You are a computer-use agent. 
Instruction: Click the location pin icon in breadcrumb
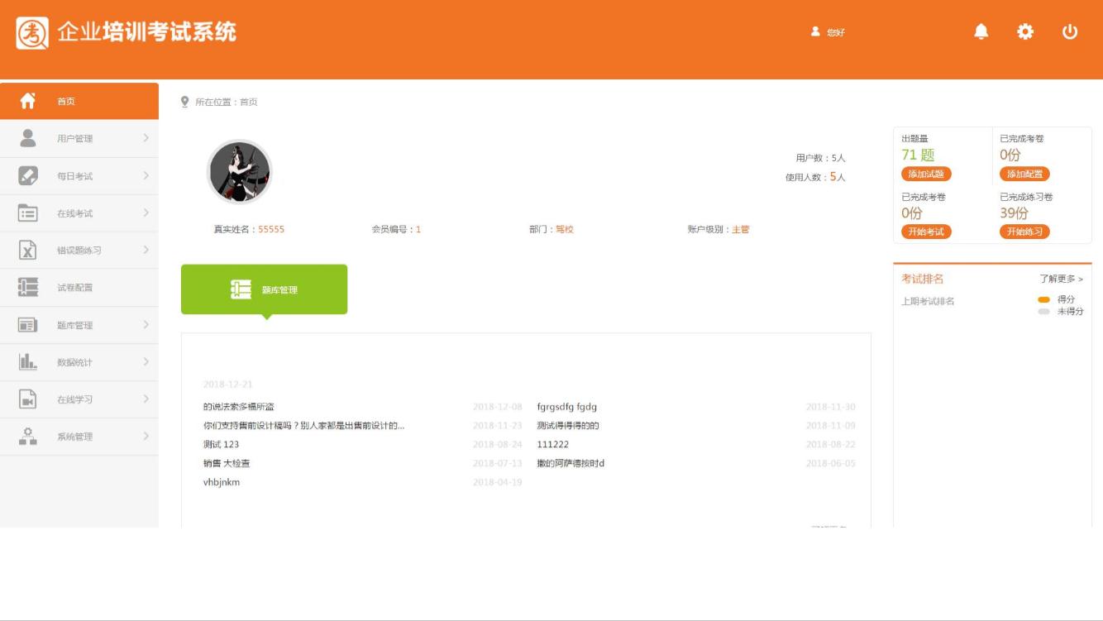tap(185, 102)
